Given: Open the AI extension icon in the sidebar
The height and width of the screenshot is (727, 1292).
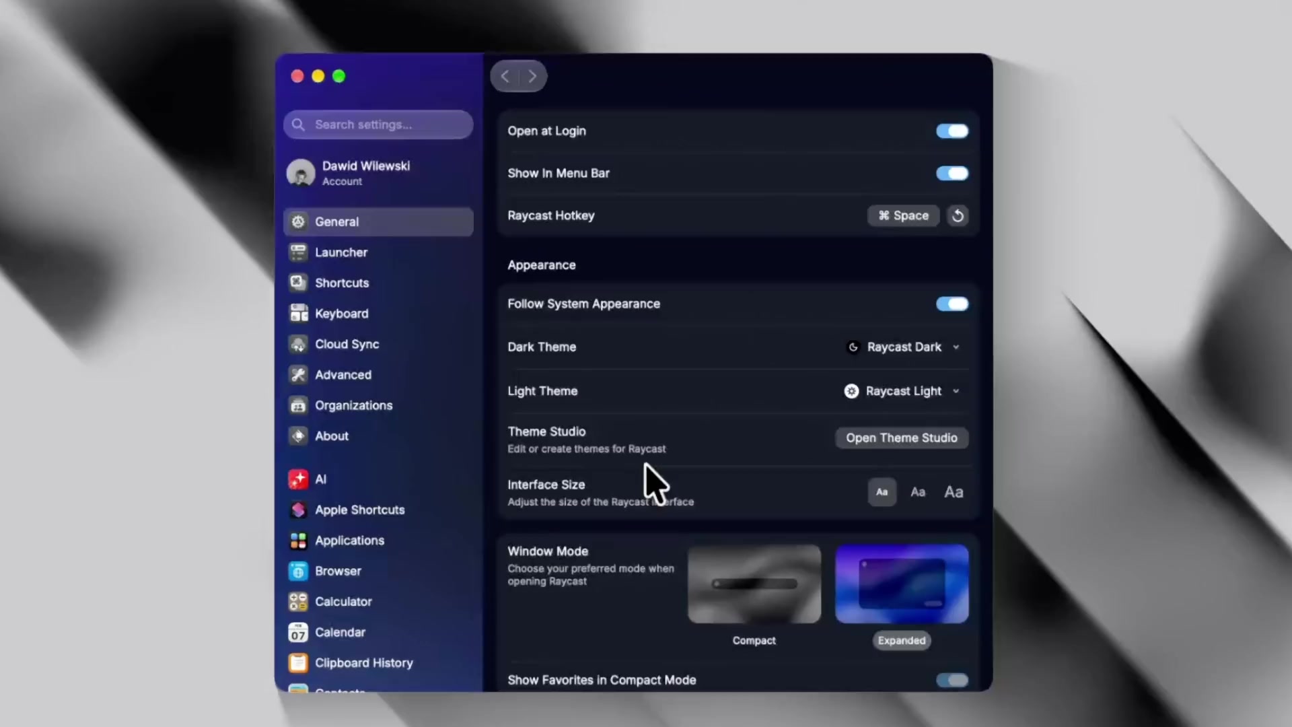Looking at the screenshot, I should pyautogui.click(x=298, y=479).
